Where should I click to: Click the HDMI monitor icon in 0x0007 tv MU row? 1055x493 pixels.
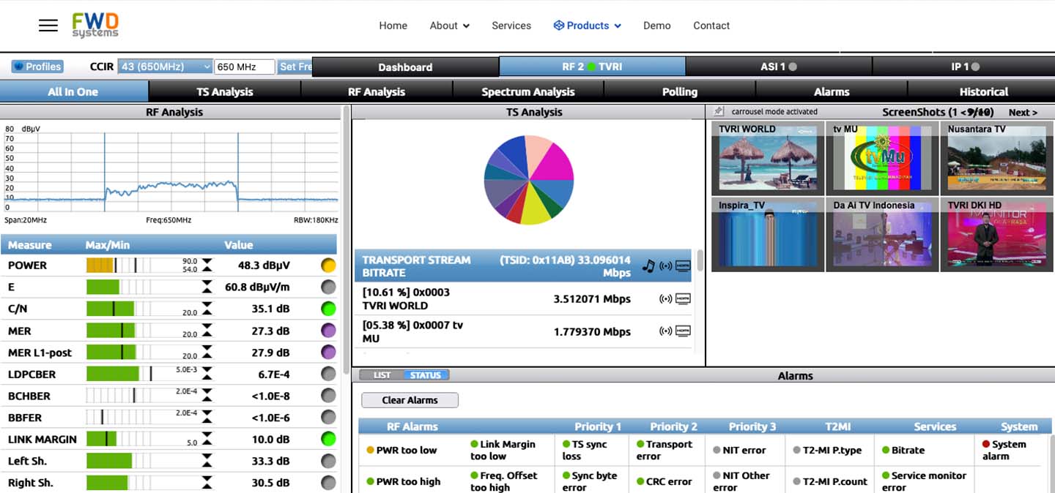click(683, 331)
